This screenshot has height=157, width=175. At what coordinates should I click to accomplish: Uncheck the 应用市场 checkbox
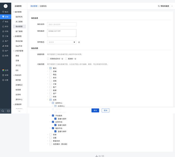tap(53, 122)
